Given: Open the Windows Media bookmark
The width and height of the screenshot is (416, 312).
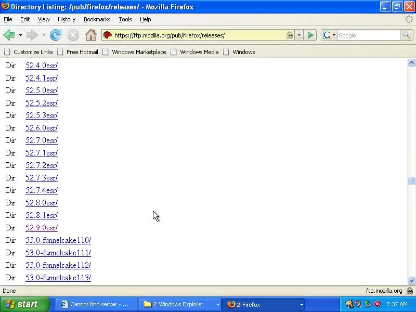Looking at the screenshot, I should click(x=195, y=52).
